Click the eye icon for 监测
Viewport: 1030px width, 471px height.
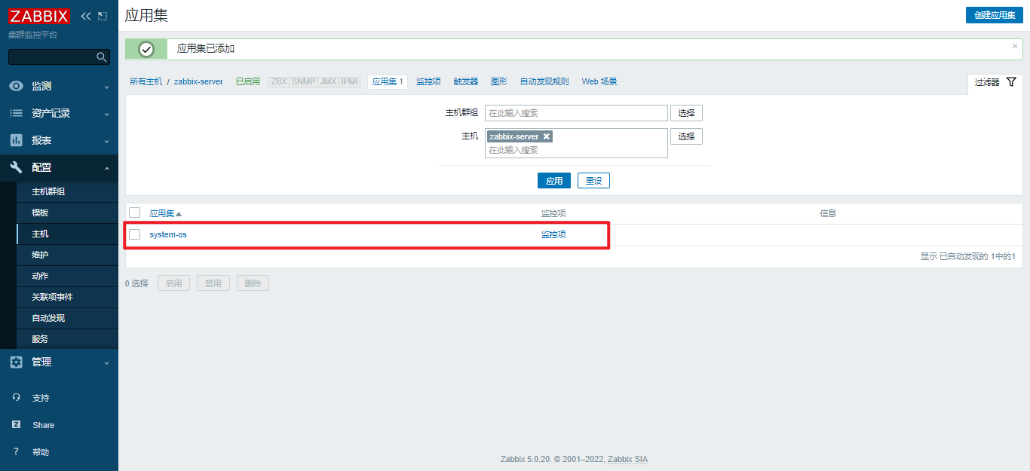point(17,86)
